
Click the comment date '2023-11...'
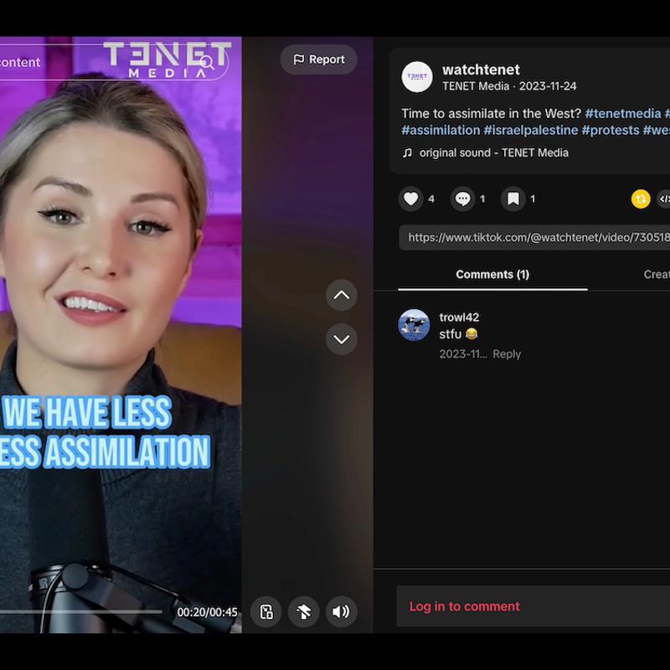click(463, 354)
